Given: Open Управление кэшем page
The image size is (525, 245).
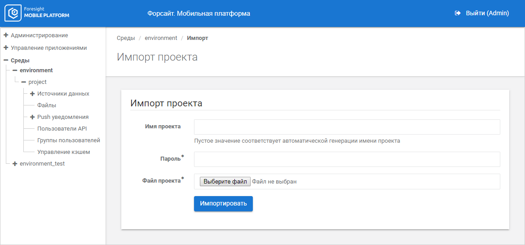Looking at the screenshot, I should (63, 152).
